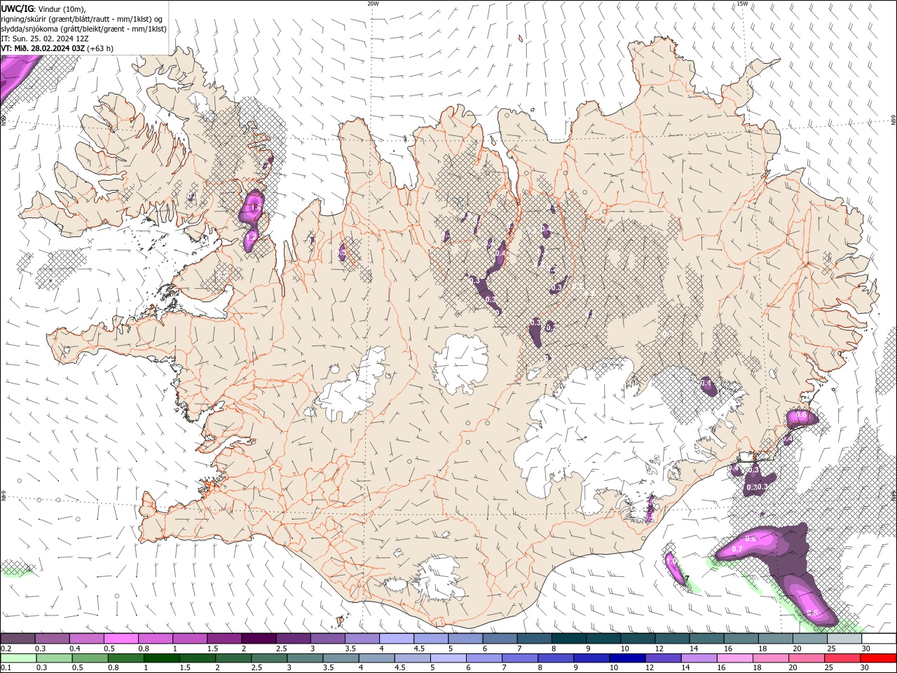Click the "slydda/snjókoma (grátt/bleikt/grænt - mm/1klst)" line
This screenshot has width=897, height=673.
[83, 29]
